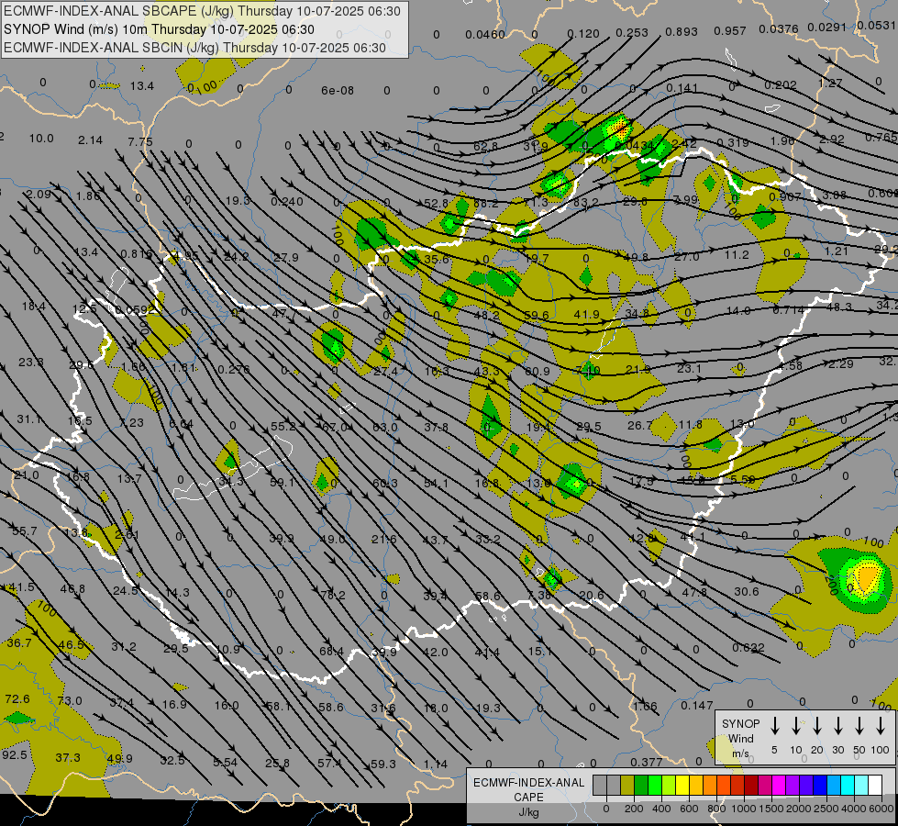Click the 20 m/s wind arrow in the SYNOP legend
The height and width of the screenshot is (826, 898).
coord(817,725)
